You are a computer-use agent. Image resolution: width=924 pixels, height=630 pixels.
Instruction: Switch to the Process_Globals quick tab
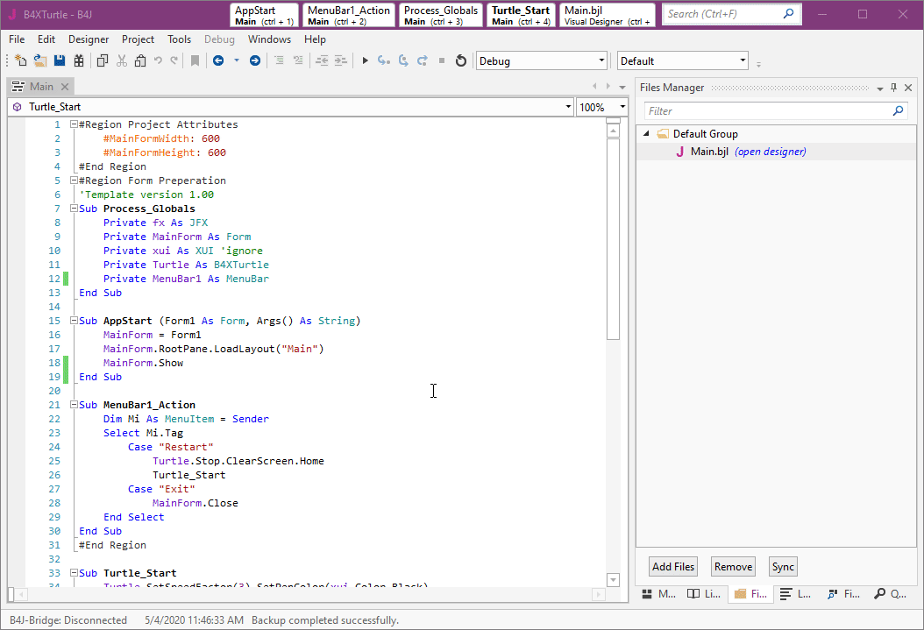pos(441,15)
